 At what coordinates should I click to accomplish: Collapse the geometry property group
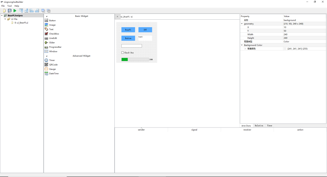(242, 24)
